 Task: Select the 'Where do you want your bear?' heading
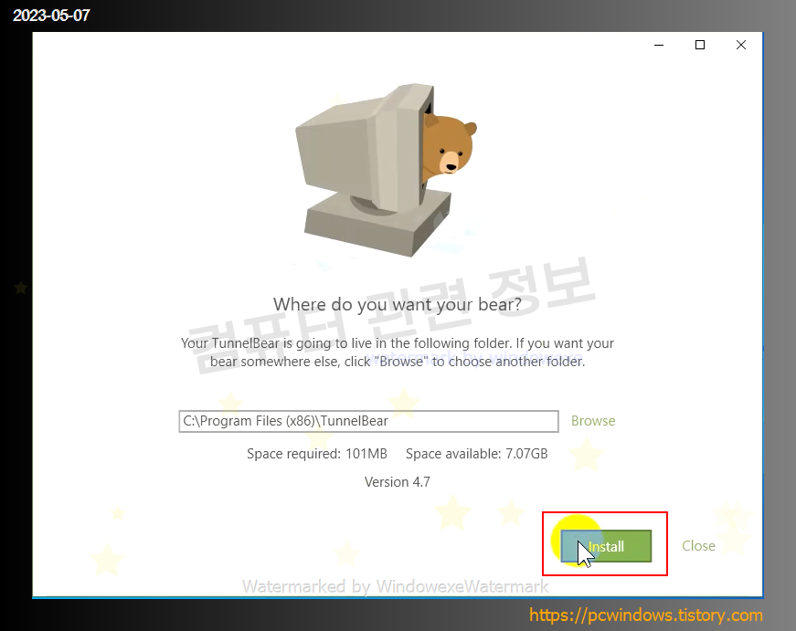pyautogui.click(x=397, y=304)
